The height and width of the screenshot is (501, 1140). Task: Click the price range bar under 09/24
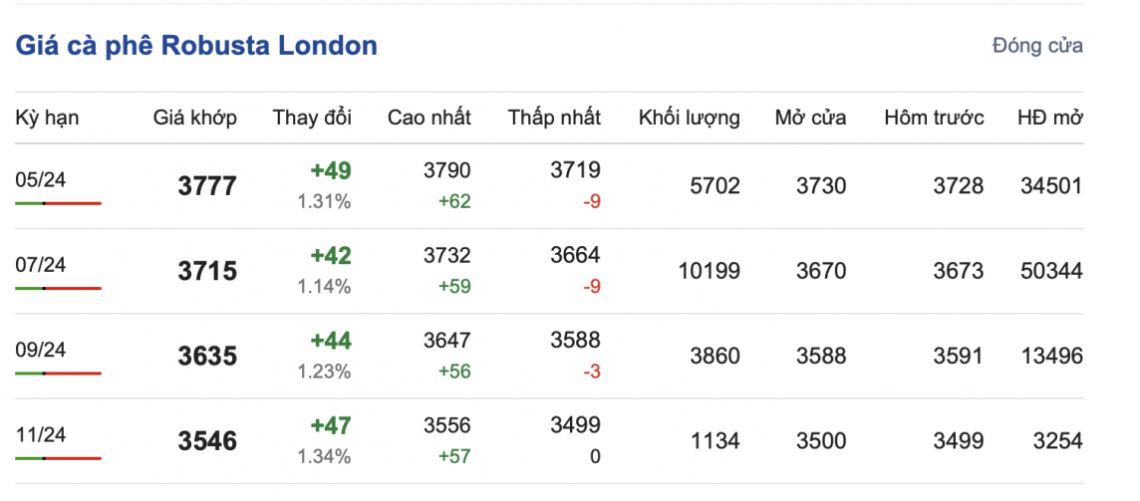click(58, 374)
